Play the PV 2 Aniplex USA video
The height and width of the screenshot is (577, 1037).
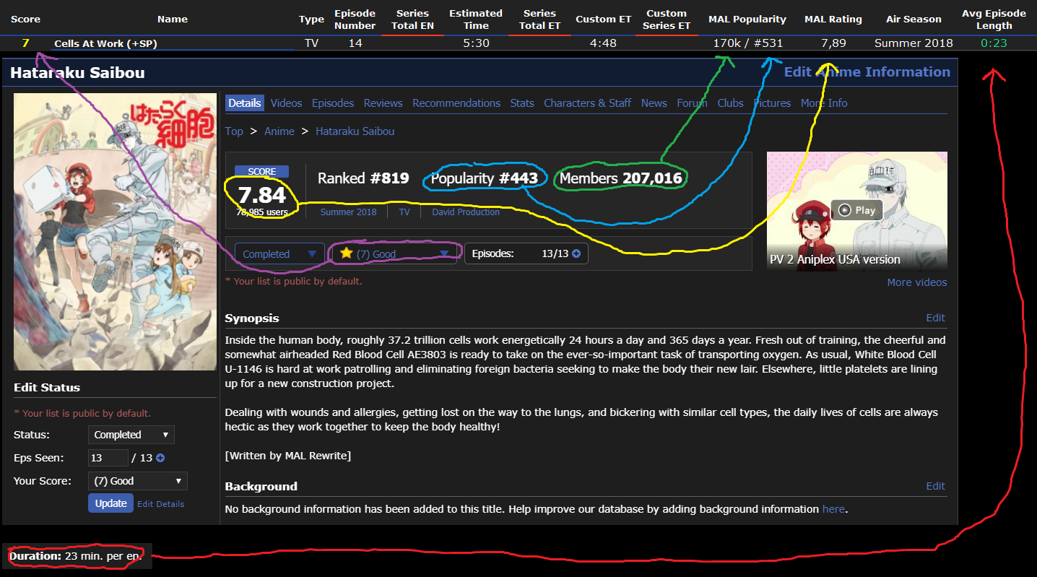856,210
